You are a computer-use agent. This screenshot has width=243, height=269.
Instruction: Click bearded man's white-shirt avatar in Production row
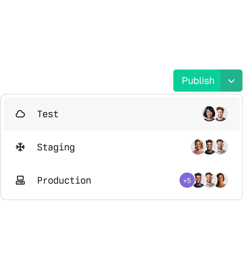click(209, 180)
